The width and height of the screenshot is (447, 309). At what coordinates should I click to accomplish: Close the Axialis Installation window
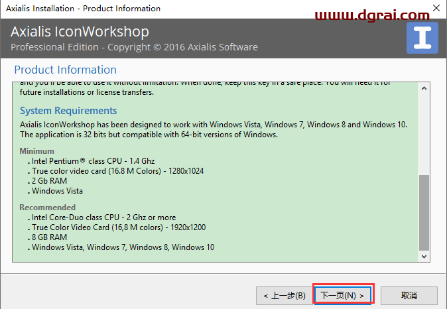[436, 8]
